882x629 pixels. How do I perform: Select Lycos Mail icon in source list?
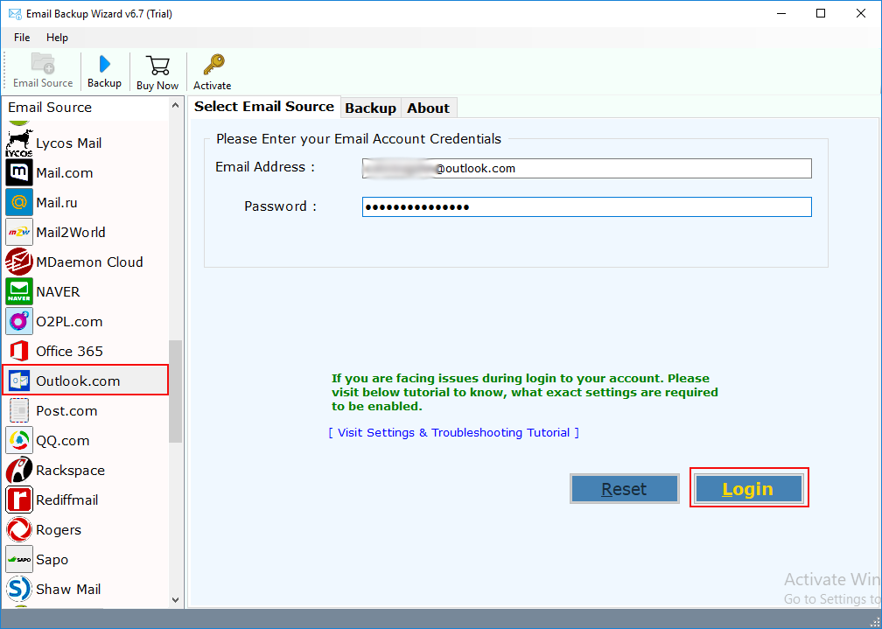coord(19,143)
